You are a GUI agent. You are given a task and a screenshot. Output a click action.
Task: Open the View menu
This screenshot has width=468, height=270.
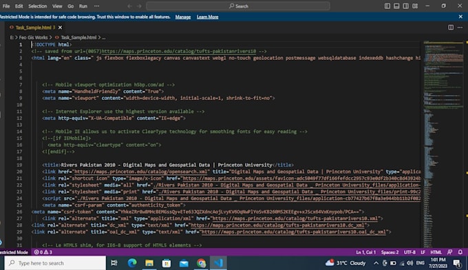coord(57,6)
